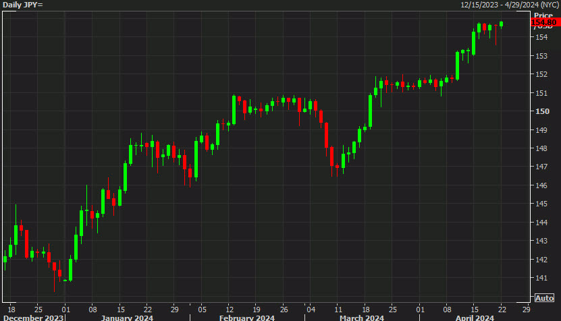Click the 153 price axis label
The height and width of the screenshot is (321, 561).
point(541,56)
